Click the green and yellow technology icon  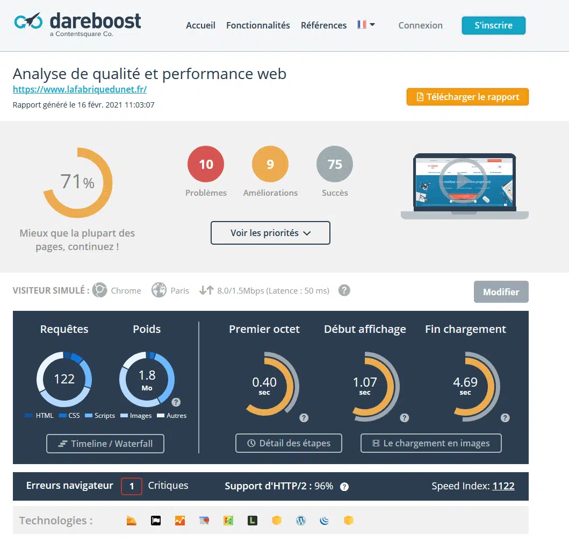point(228,521)
